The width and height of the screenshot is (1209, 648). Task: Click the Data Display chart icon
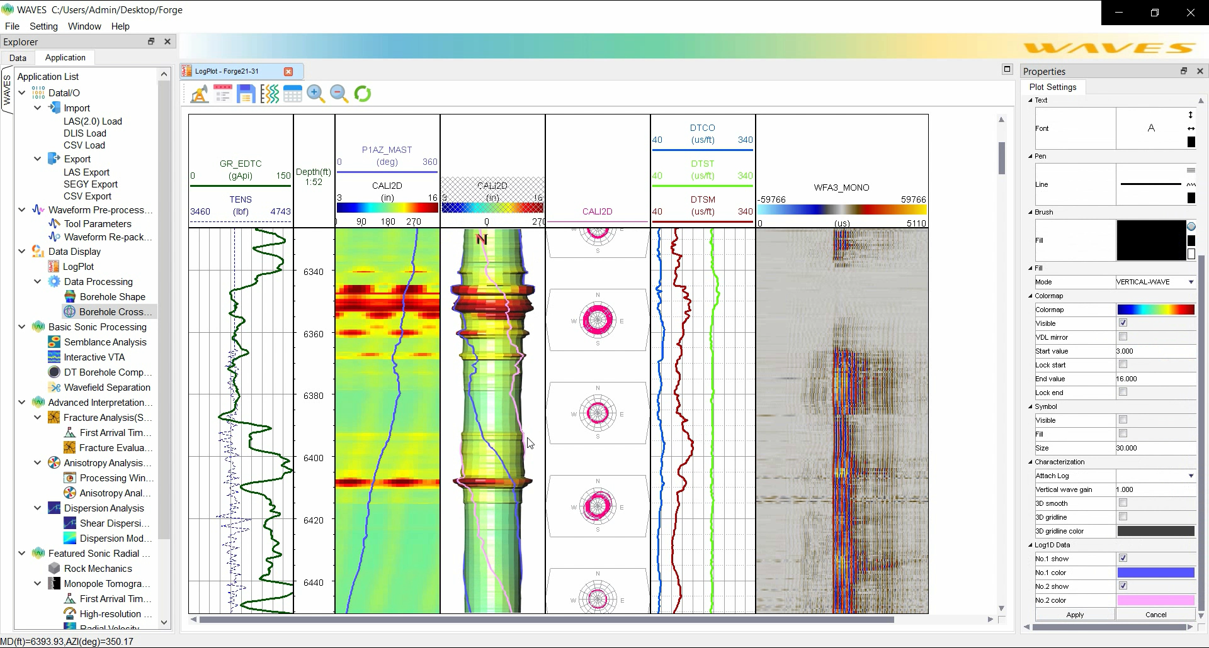(x=38, y=251)
